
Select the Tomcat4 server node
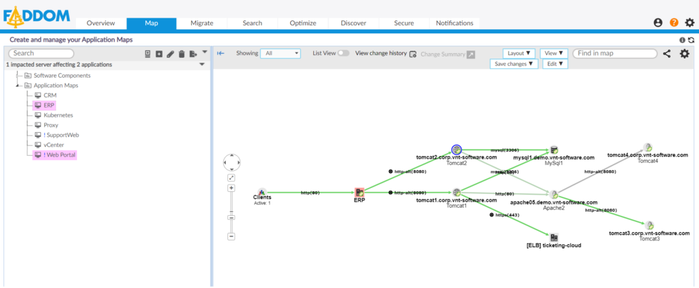tap(648, 148)
